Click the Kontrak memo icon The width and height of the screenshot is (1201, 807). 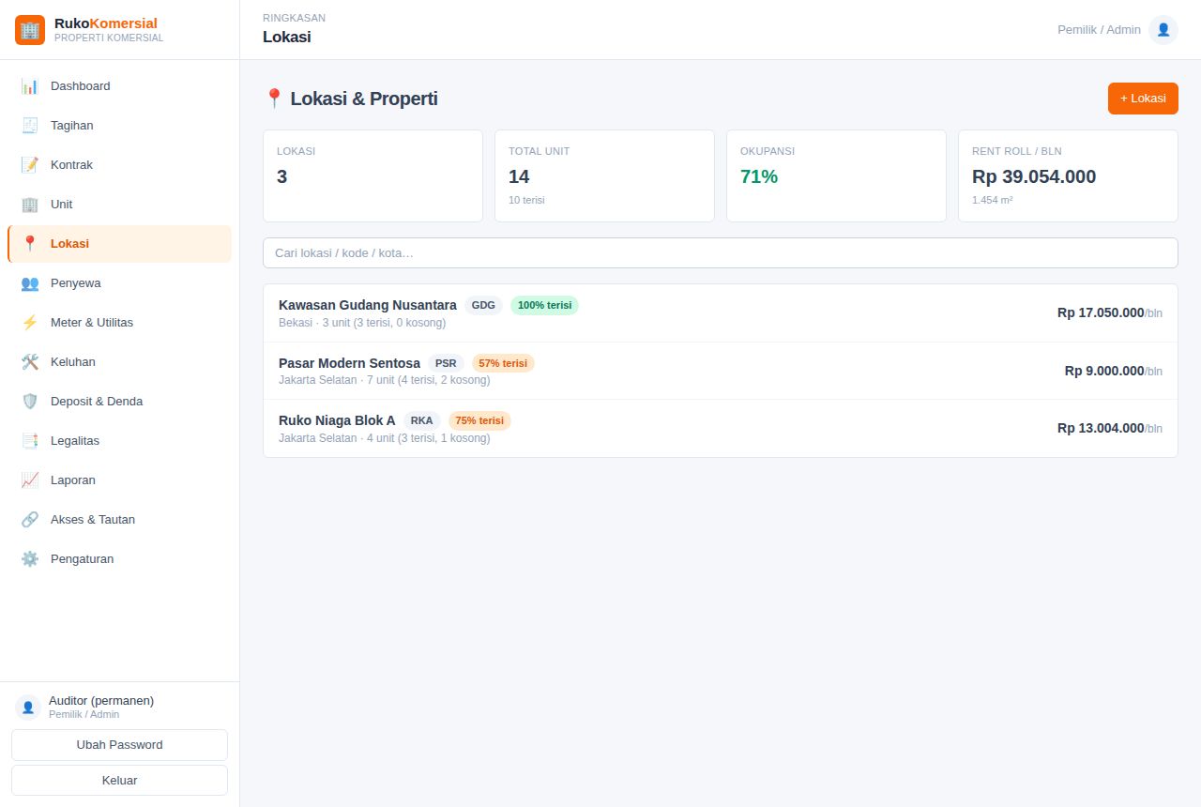30,165
